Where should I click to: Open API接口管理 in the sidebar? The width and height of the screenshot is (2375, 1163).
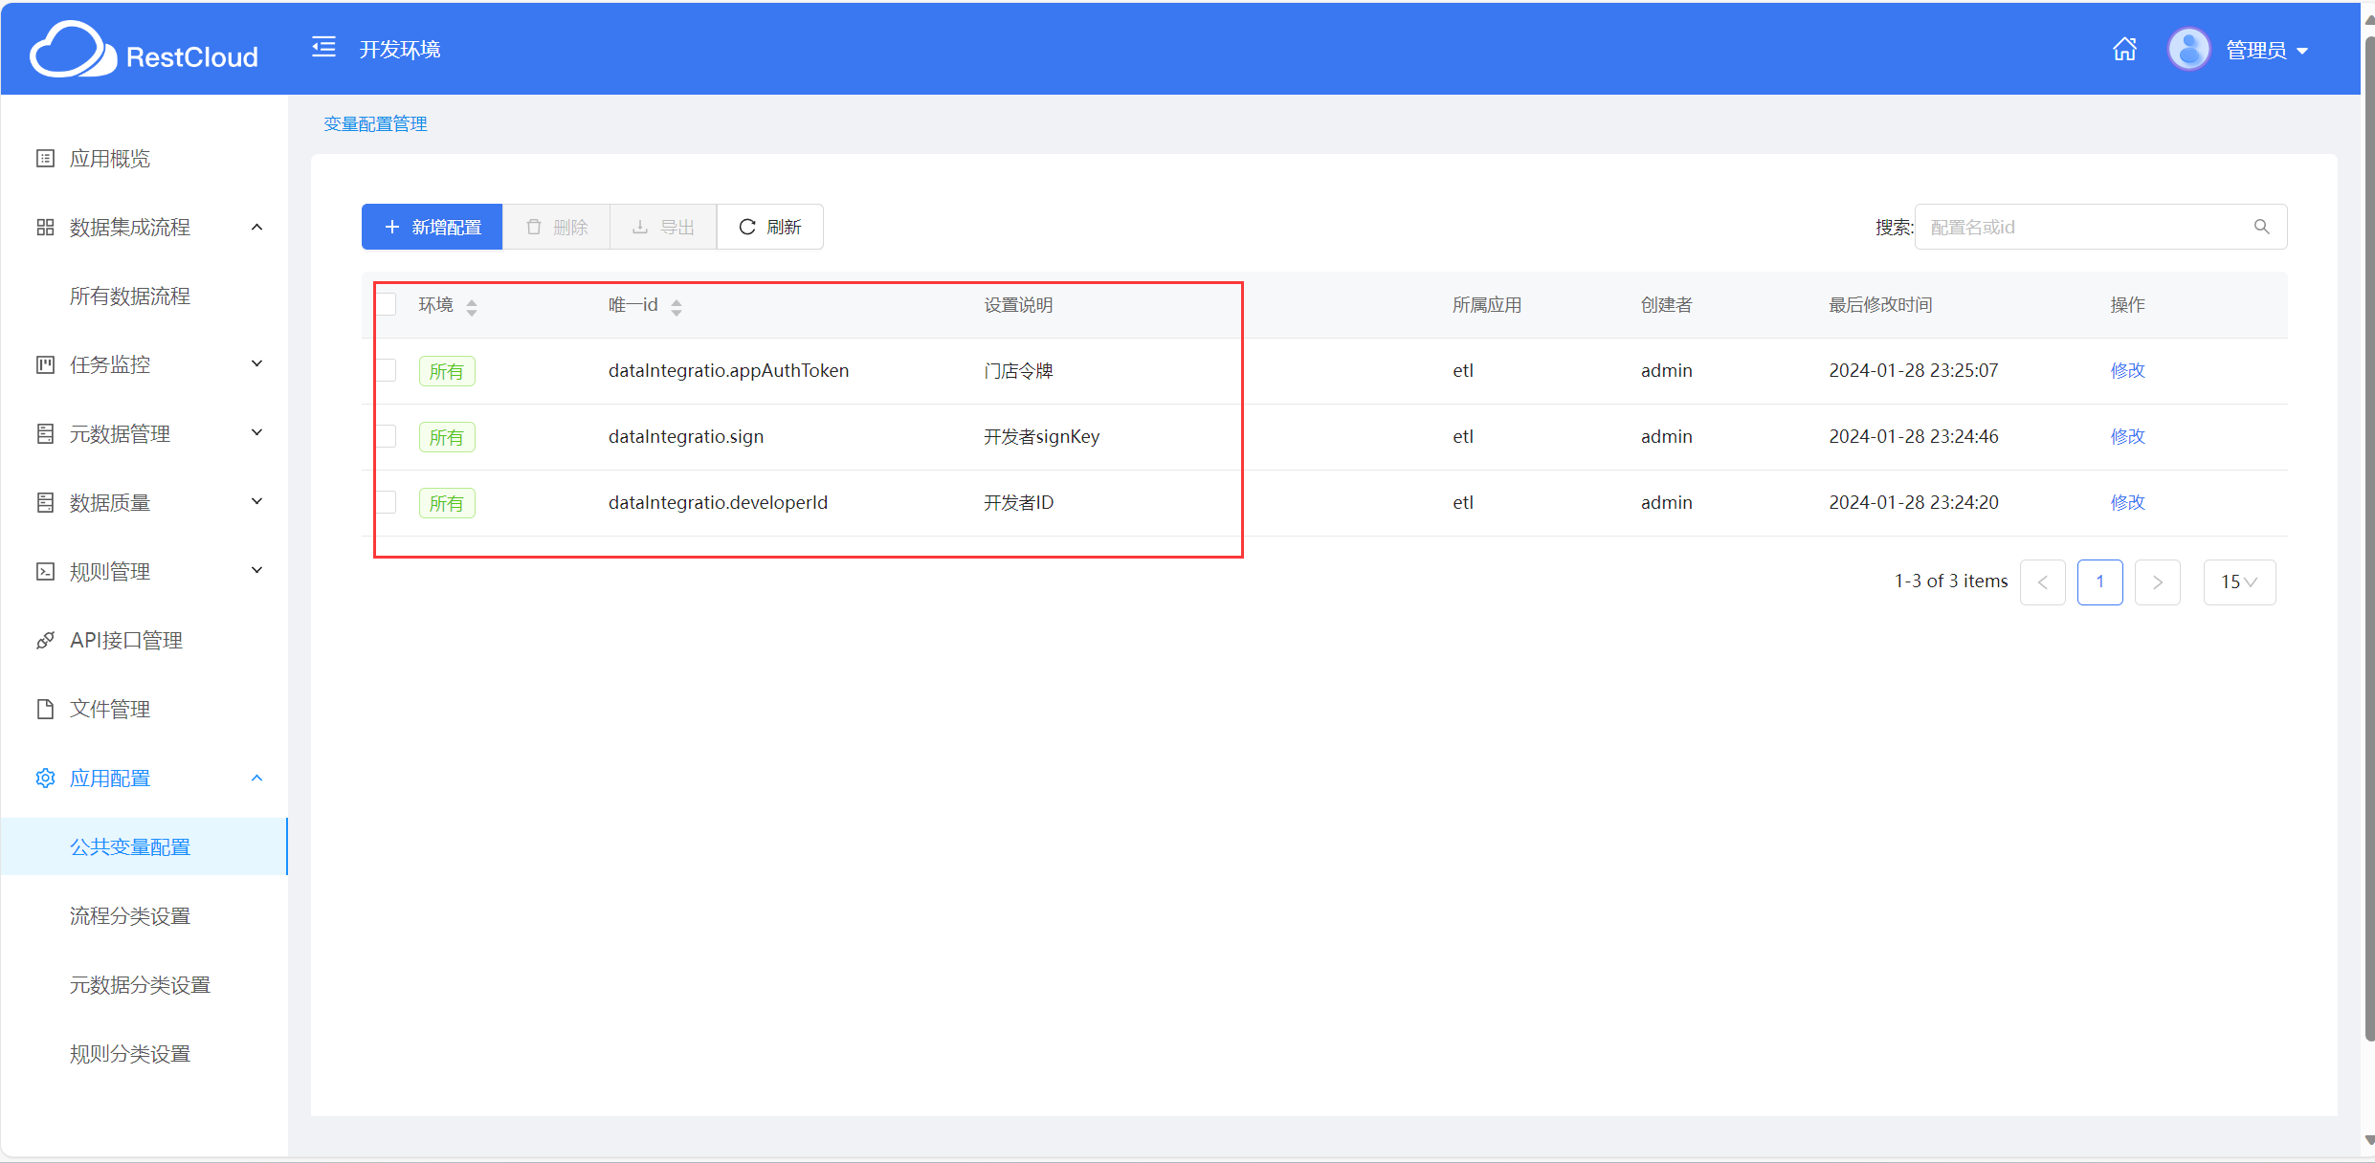tap(126, 641)
